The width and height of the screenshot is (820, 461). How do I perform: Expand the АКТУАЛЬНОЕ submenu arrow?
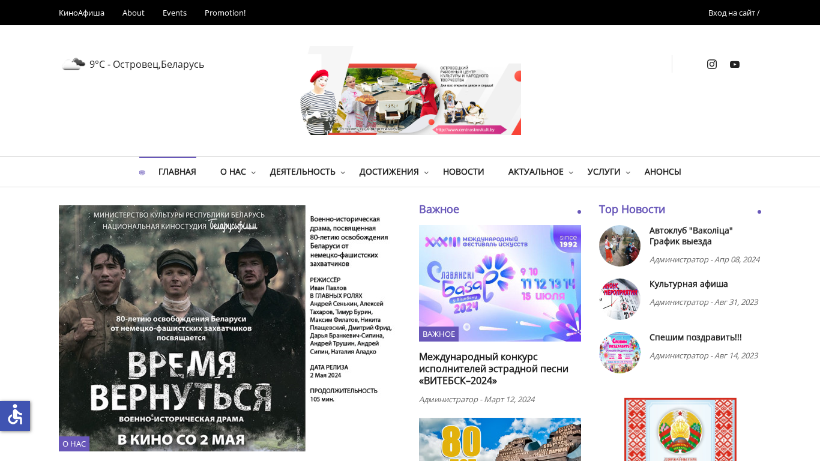571,173
